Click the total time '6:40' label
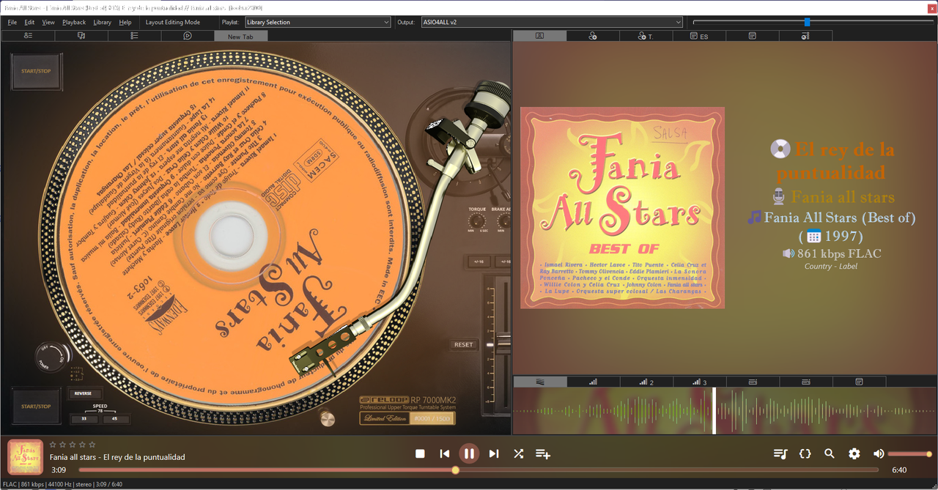 coord(899,470)
